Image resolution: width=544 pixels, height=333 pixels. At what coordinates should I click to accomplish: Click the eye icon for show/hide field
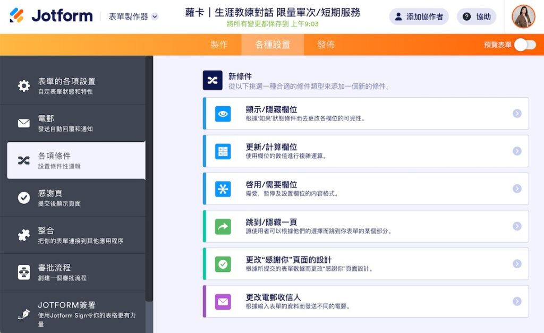(223, 114)
